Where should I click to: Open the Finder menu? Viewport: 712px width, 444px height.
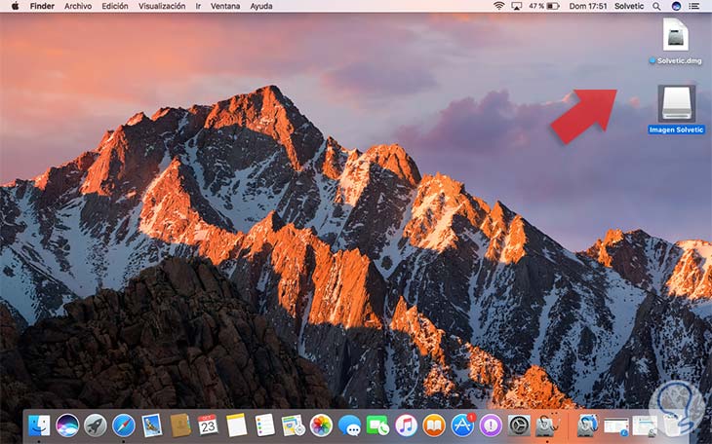pyautogui.click(x=42, y=6)
